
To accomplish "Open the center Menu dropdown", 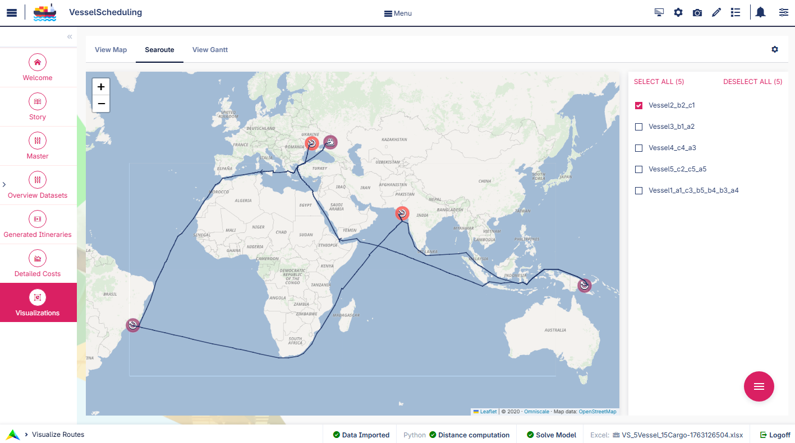I will pyautogui.click(x=398, y=13).
